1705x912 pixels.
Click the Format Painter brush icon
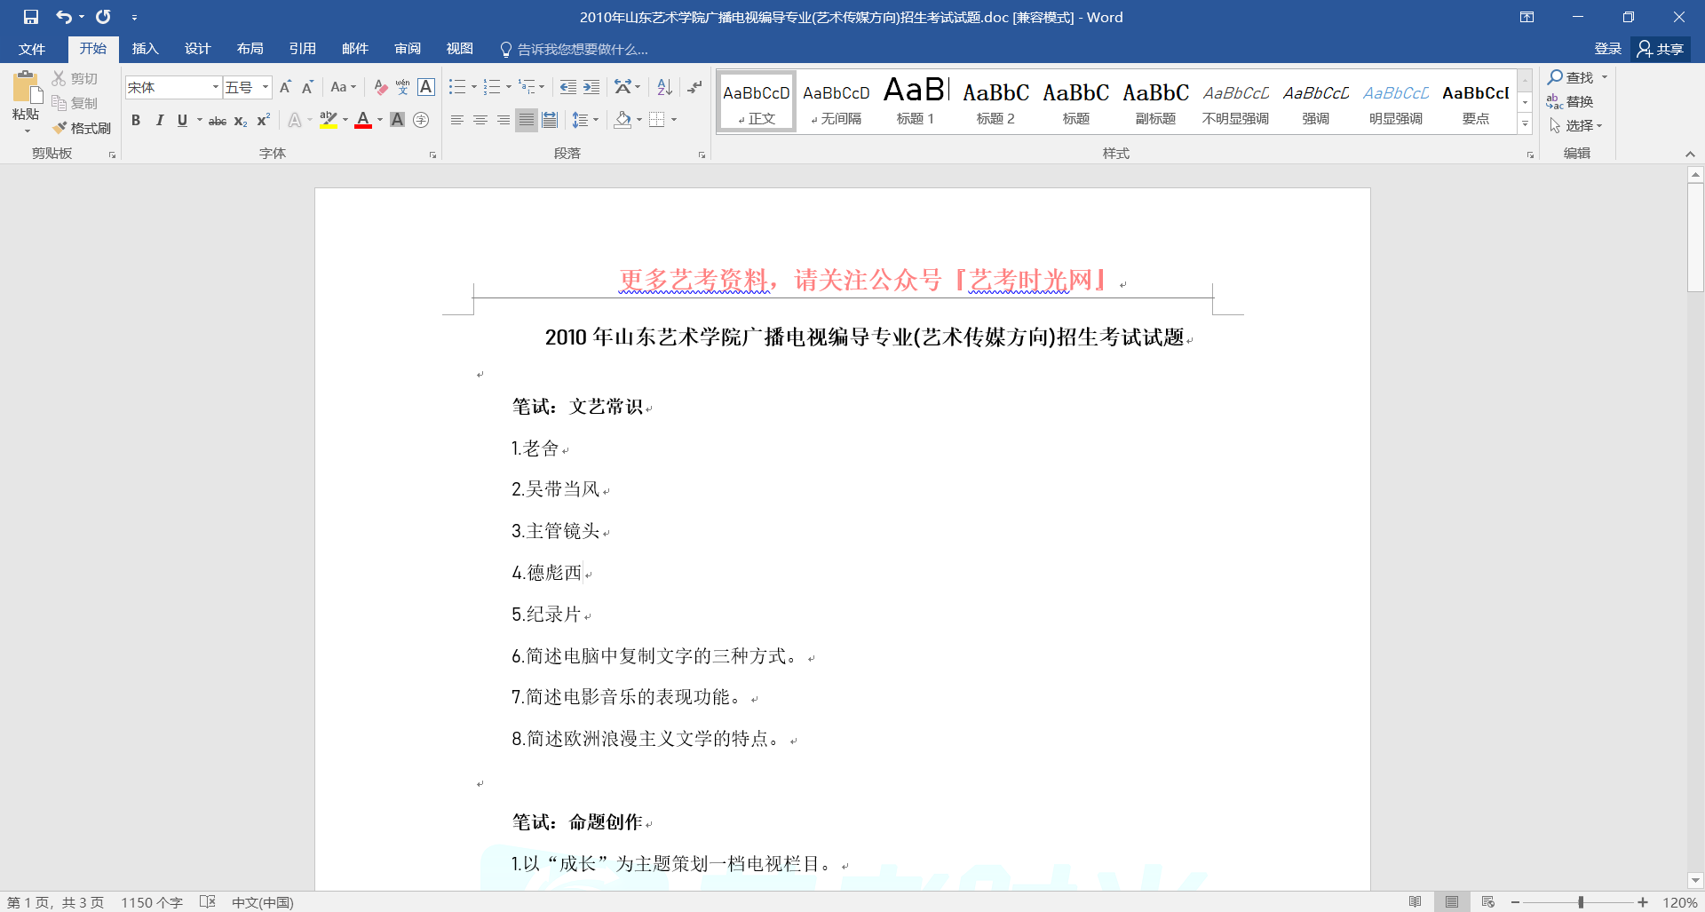click(60, 128)
